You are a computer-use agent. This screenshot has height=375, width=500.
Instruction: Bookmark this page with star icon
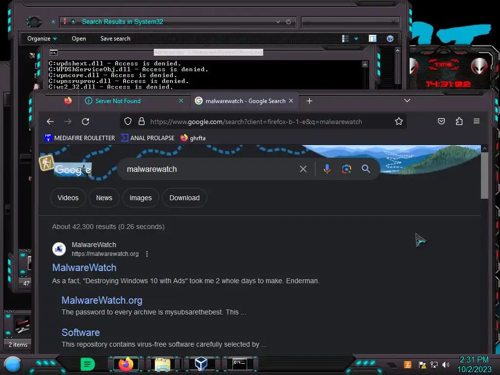pyautogui.click(x=398, y=121)
